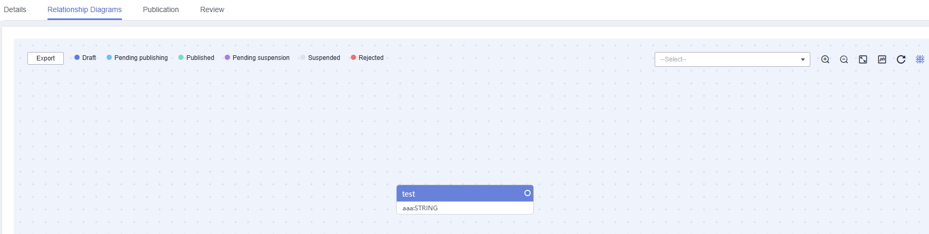Viewport: 929px width, 234px height.
Task: Click the Draft status legend dot
Action: click(x=77, y=57)
